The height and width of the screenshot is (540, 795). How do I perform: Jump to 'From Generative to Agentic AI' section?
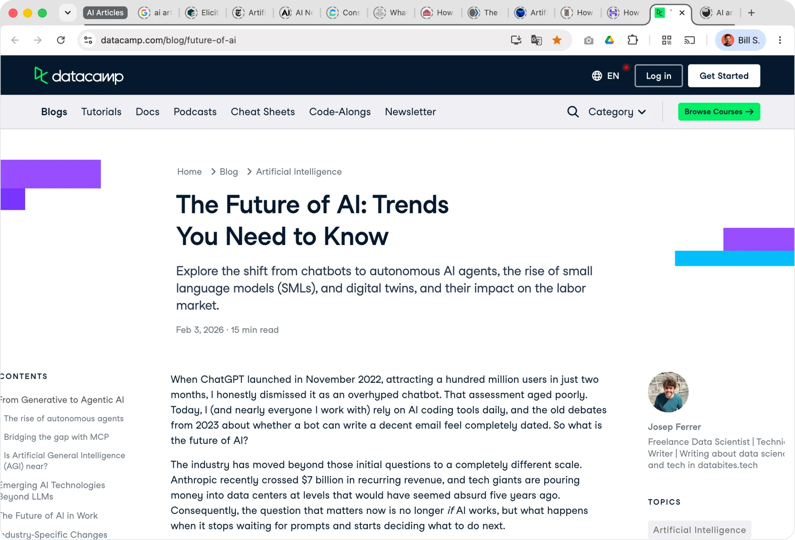point(62,400)
